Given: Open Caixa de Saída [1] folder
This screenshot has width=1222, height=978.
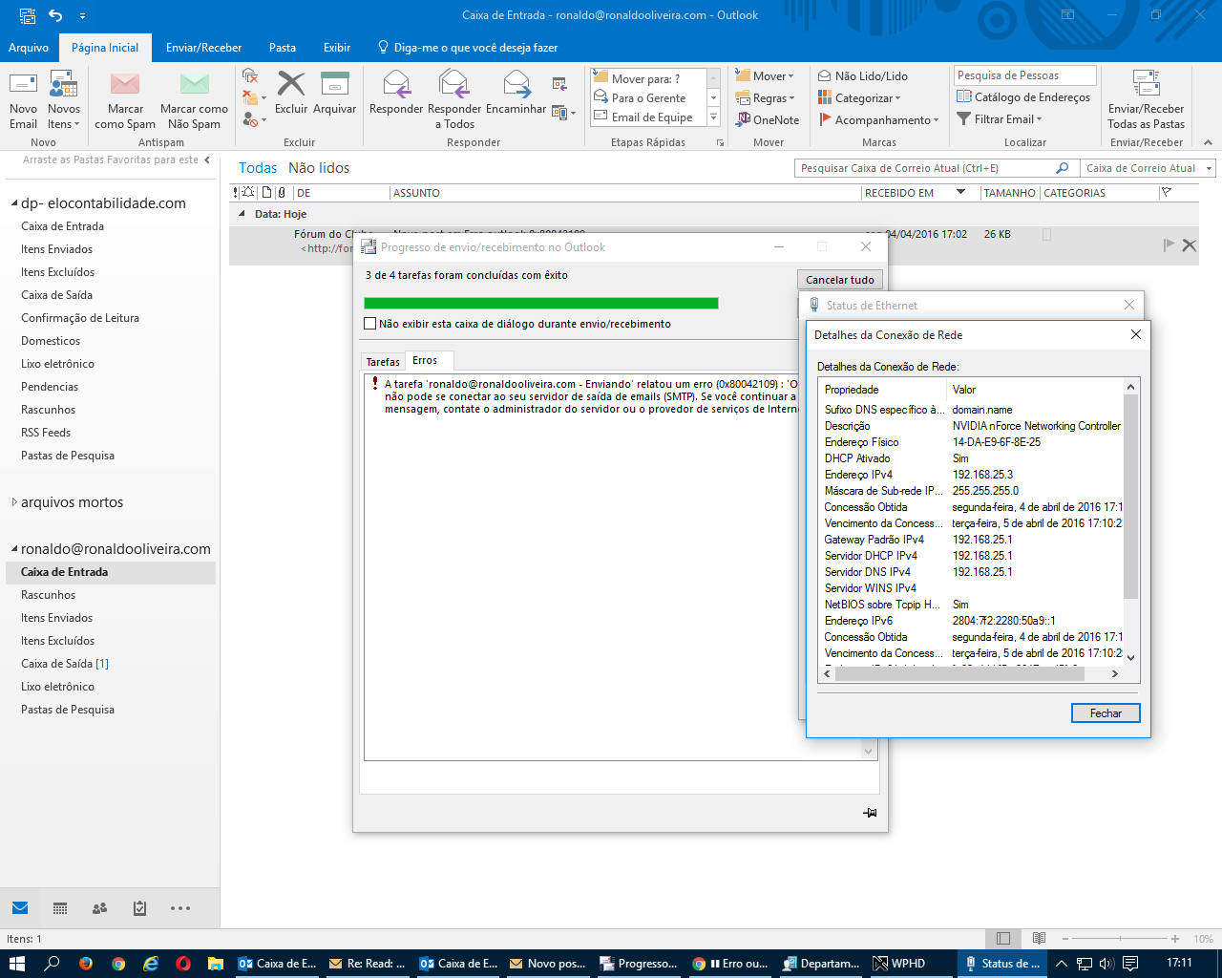Looking at the screenshot, I should pos(65,664).
